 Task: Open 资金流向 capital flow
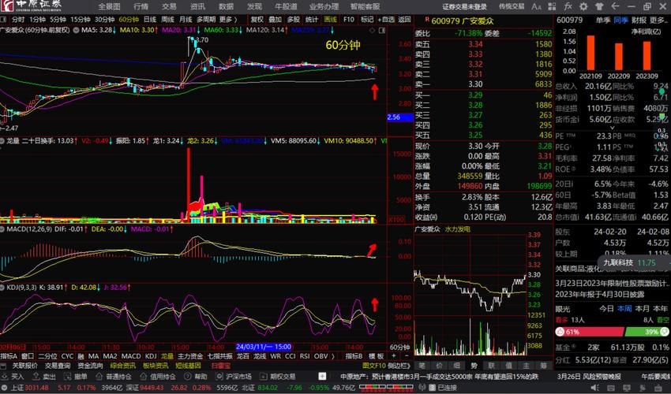click(90, 366)
